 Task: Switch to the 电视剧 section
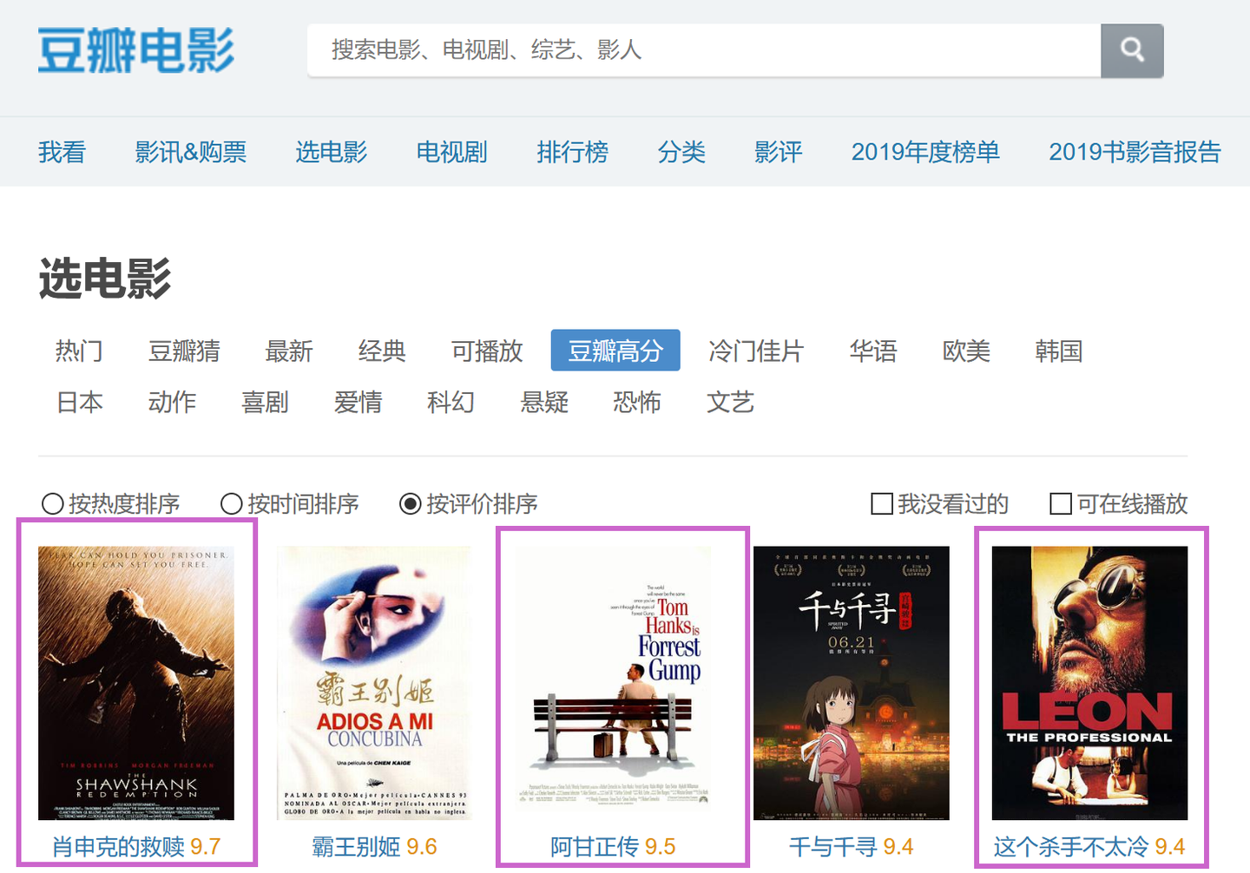[451, 152]
